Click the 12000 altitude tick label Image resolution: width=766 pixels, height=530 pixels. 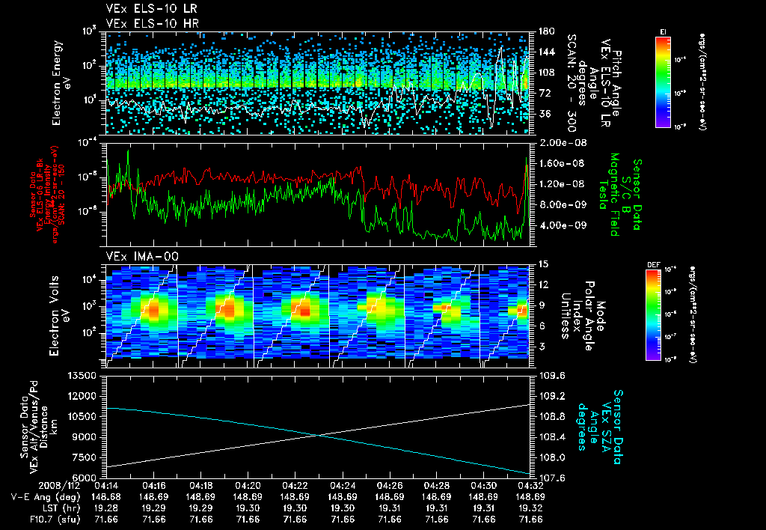(x=82, y=396)
